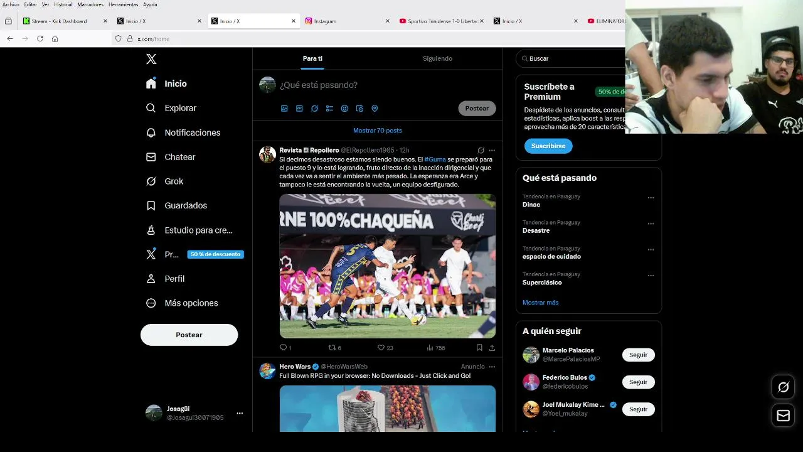803x452 pixels.
Task: Click the large Postar button in the sidebar
Action: click(189, 335)
